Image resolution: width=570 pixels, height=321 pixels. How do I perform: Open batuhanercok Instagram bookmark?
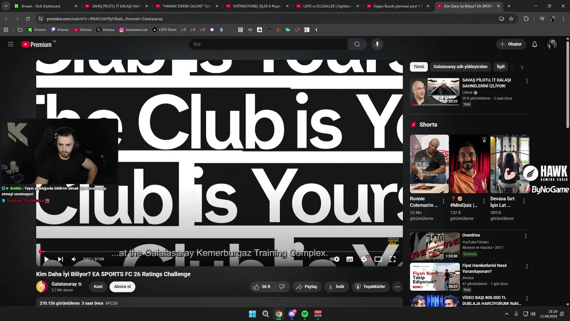point(133,30)
